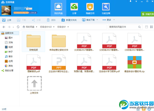The height and width of the screenshot is (111, 154).
Task: Open the title bar dropdown menu
Action: [136, 1]
